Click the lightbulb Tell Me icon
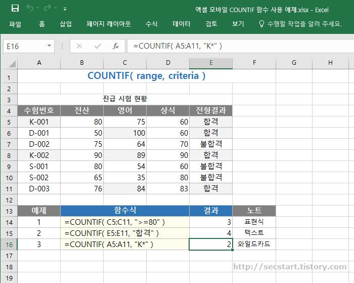 [261, 24]
